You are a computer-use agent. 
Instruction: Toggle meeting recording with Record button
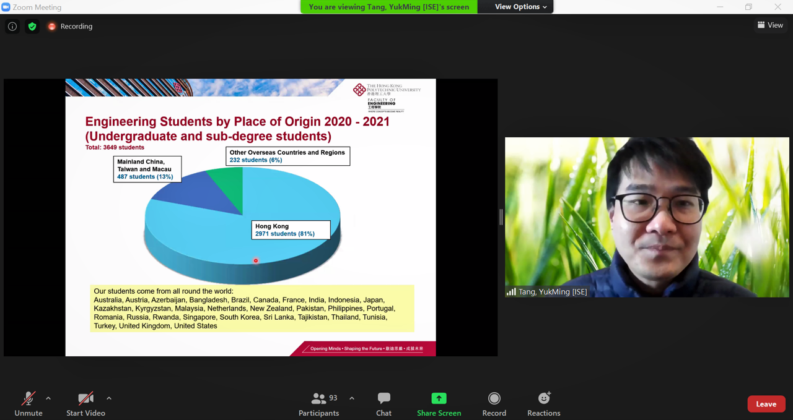click(494, 404)
